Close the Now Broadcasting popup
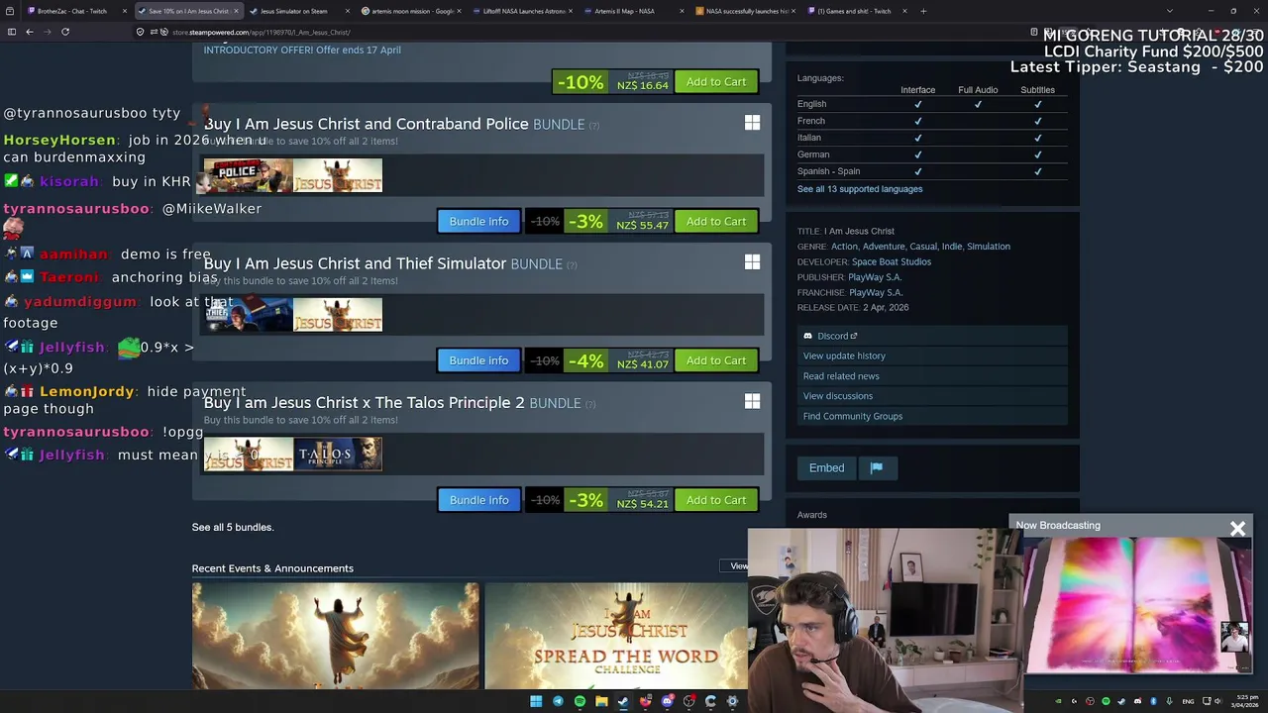1268x713 pixels. [x=1237, y=529]
